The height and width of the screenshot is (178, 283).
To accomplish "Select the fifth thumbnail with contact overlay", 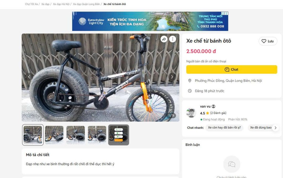I will [119, 135].
